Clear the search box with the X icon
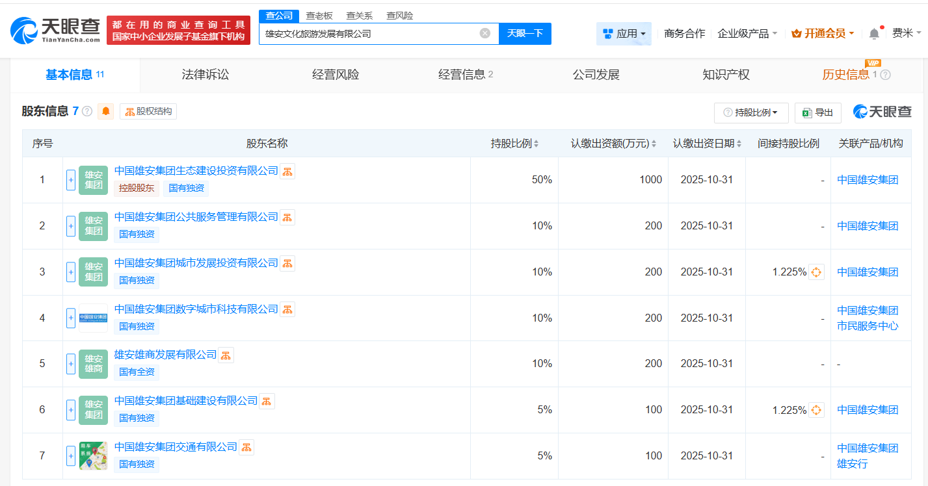This screenshot has width=928, height=486. 485,33
